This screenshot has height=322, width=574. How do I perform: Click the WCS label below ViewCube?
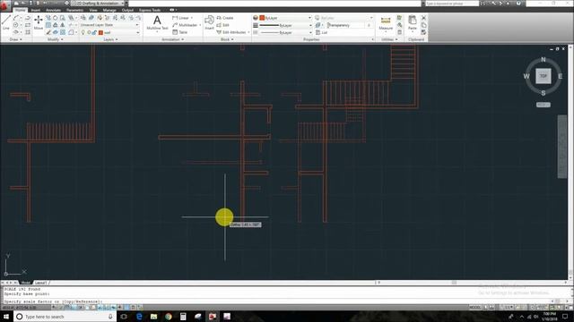coord(544,105)
